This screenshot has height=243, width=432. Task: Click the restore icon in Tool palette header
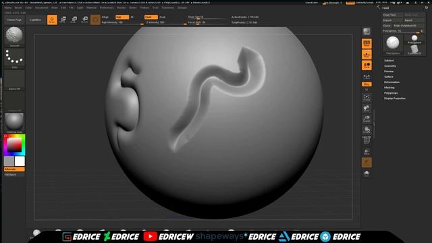[427, 7]
